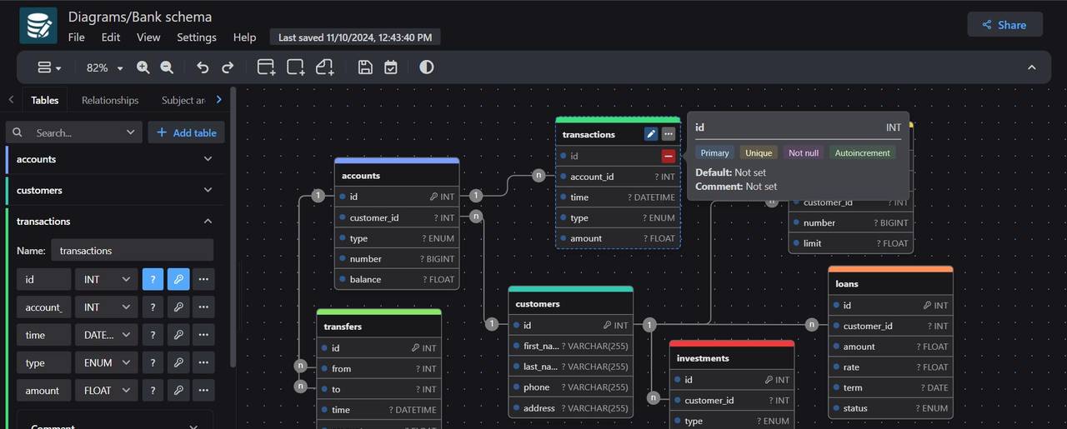Click the Share button

coord(1004,25)
